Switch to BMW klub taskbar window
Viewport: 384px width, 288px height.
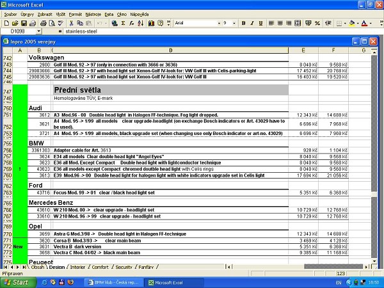[x=114, y=283]
